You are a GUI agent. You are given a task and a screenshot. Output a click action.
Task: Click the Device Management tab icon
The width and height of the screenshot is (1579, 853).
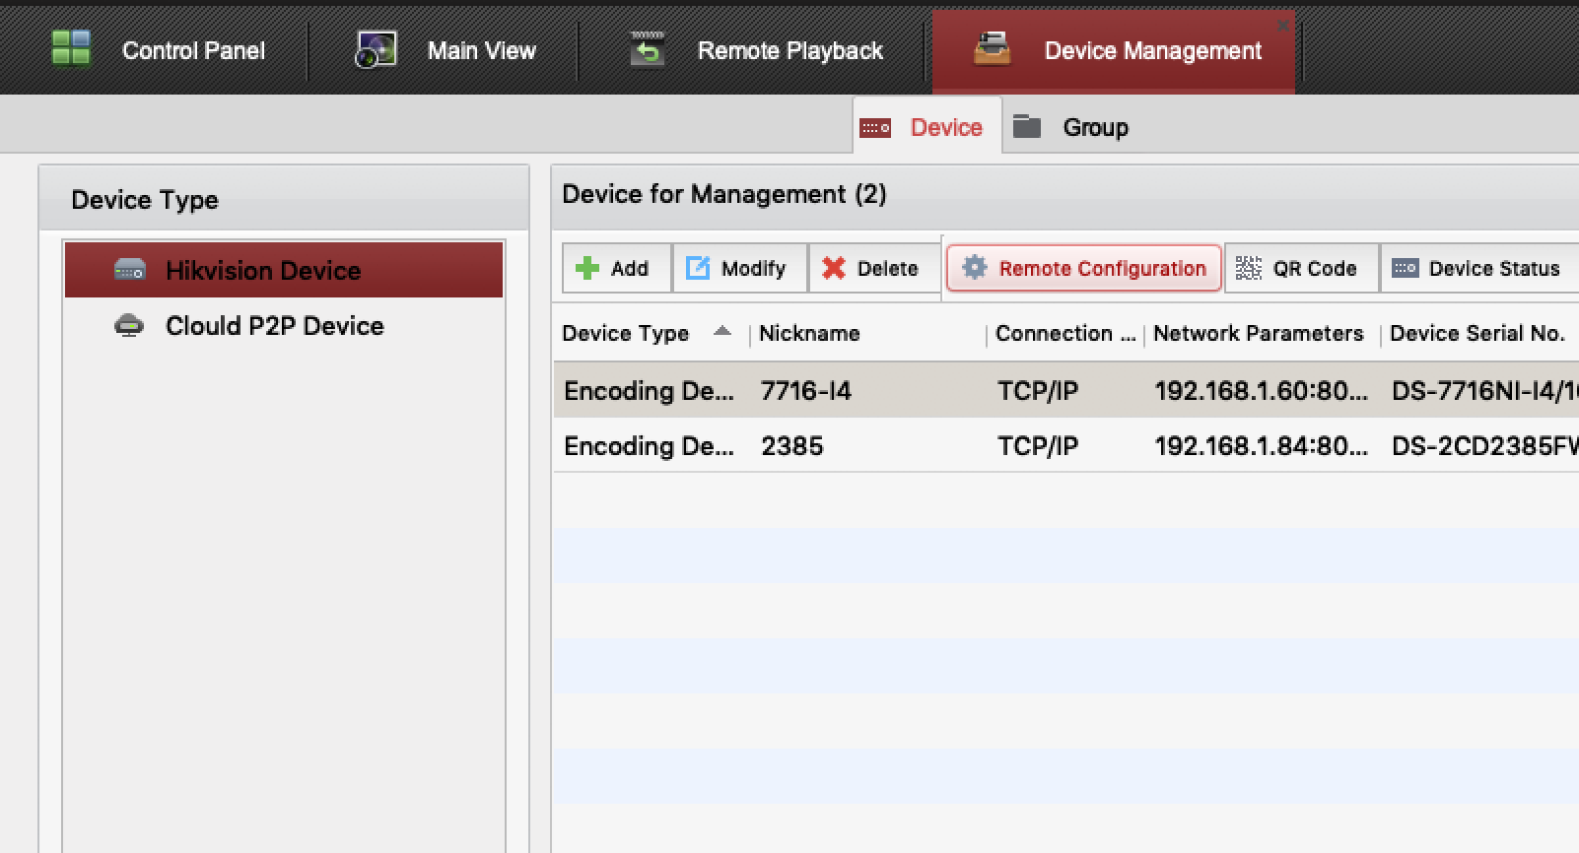coord(992,49)
